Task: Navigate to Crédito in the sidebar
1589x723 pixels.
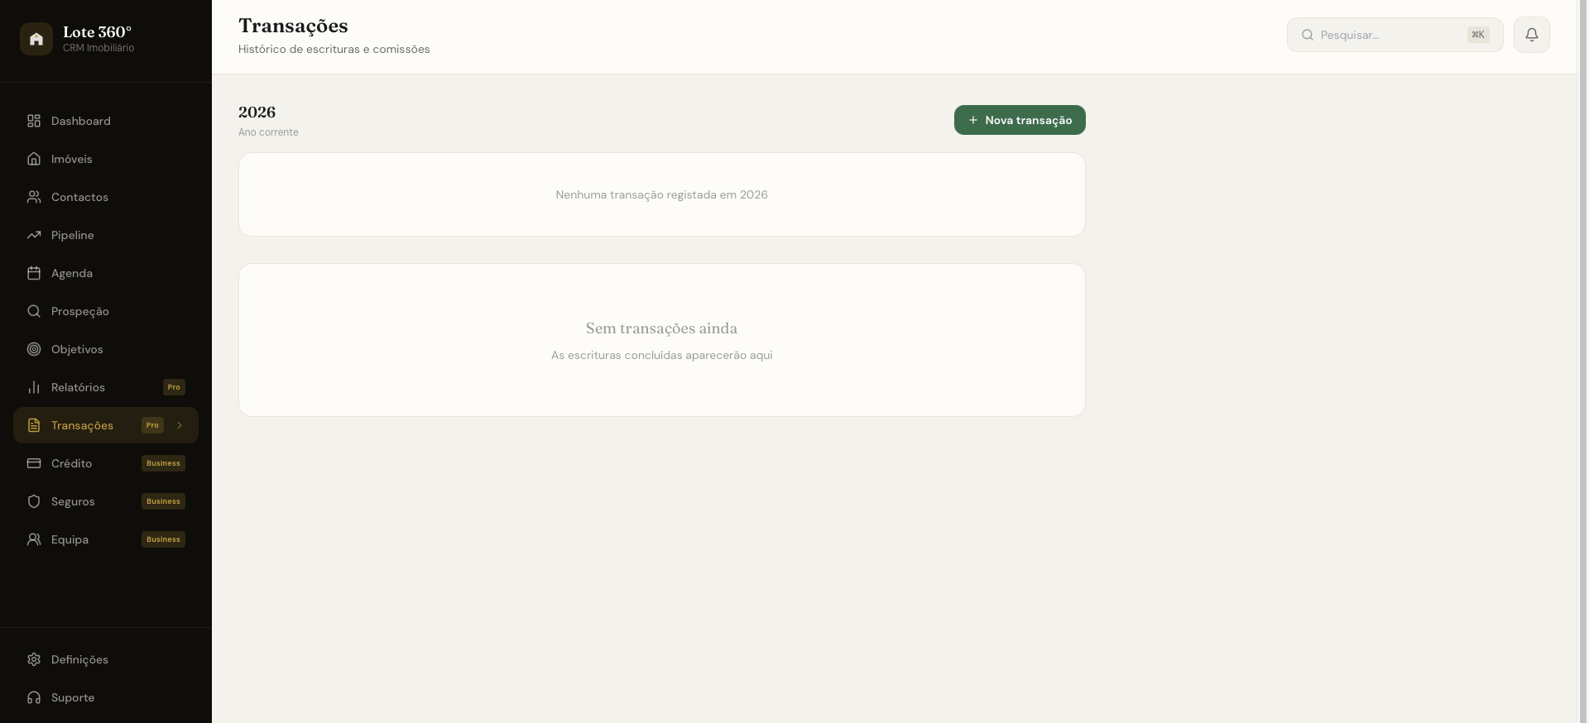Action: (x=106, y=463)
